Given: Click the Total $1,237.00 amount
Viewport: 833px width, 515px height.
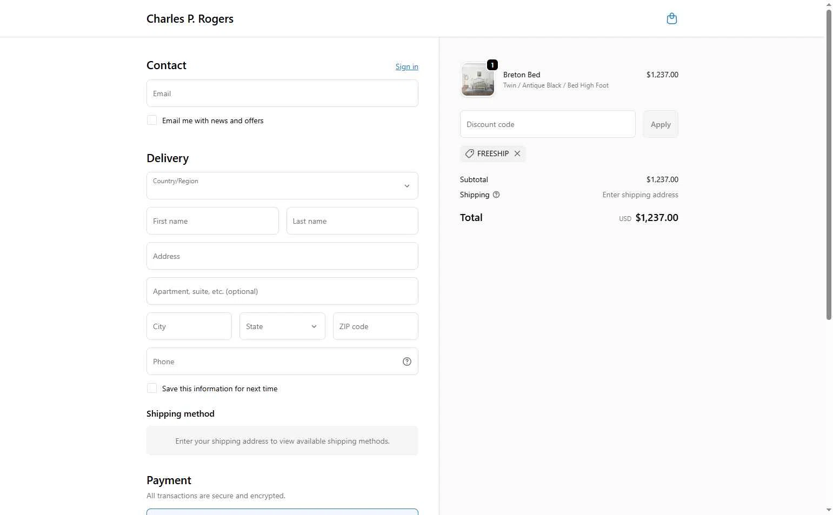Looking at the screenshot, I should [x=657, y=218].
